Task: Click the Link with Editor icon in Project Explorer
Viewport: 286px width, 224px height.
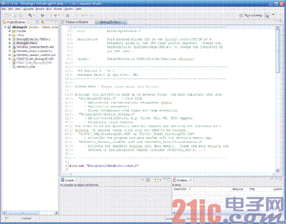Action: tap(42, 22)
